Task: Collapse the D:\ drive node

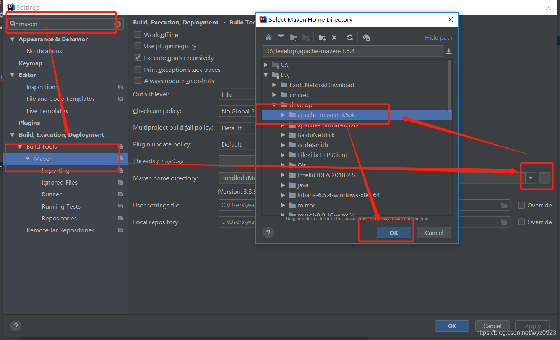Action: 266,75
